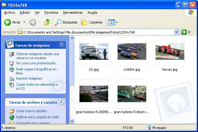The height and width of the screenshot is (132, 198).
Task: Click Imprimir imágenes link
Action: point(29,78)
